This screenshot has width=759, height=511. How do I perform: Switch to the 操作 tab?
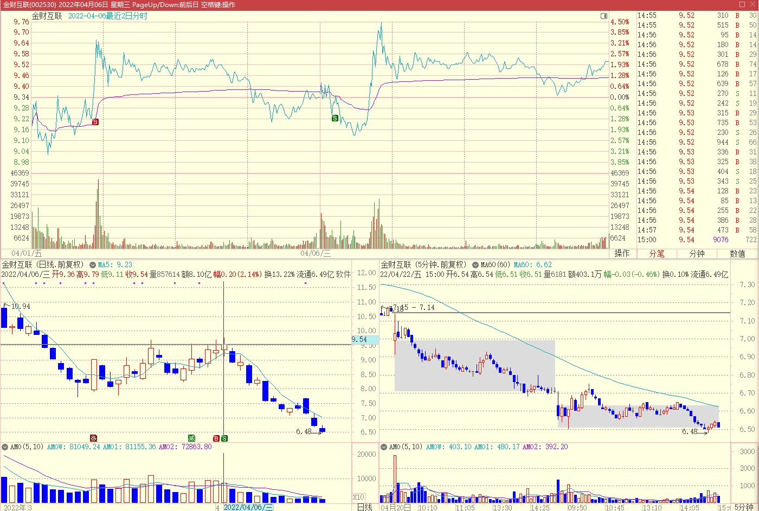point(622,253)
